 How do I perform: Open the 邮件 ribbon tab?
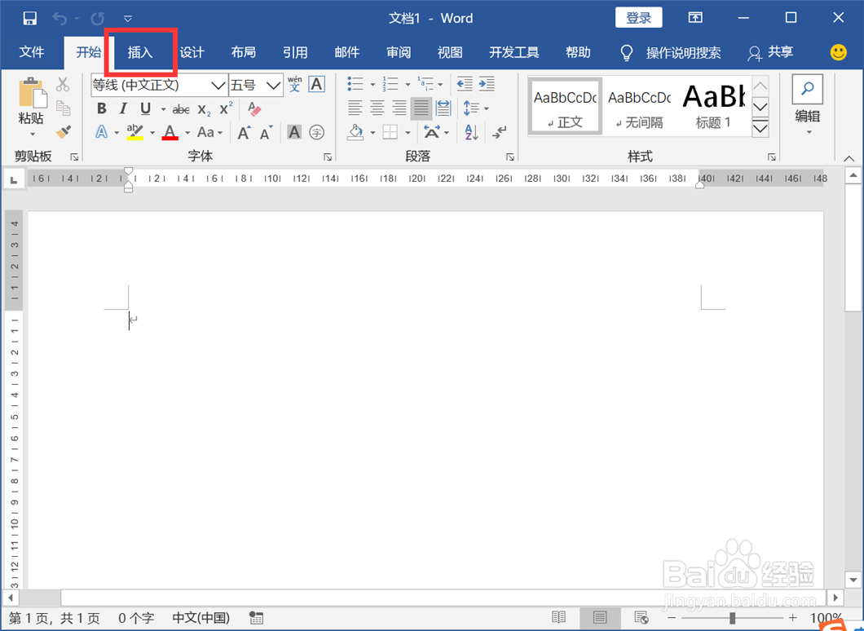pyautogui.click(x=347, y=52)
